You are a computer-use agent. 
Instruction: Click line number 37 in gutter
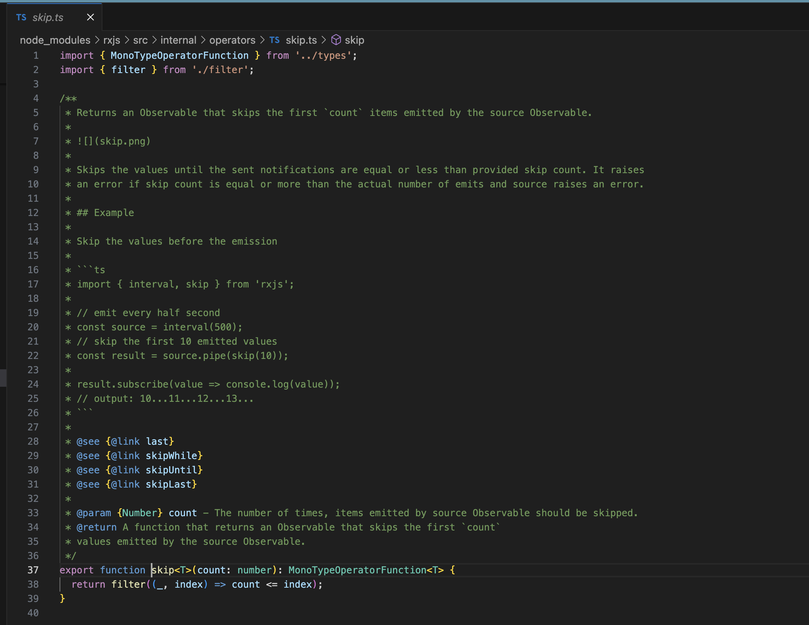click(x=33, y=570)
